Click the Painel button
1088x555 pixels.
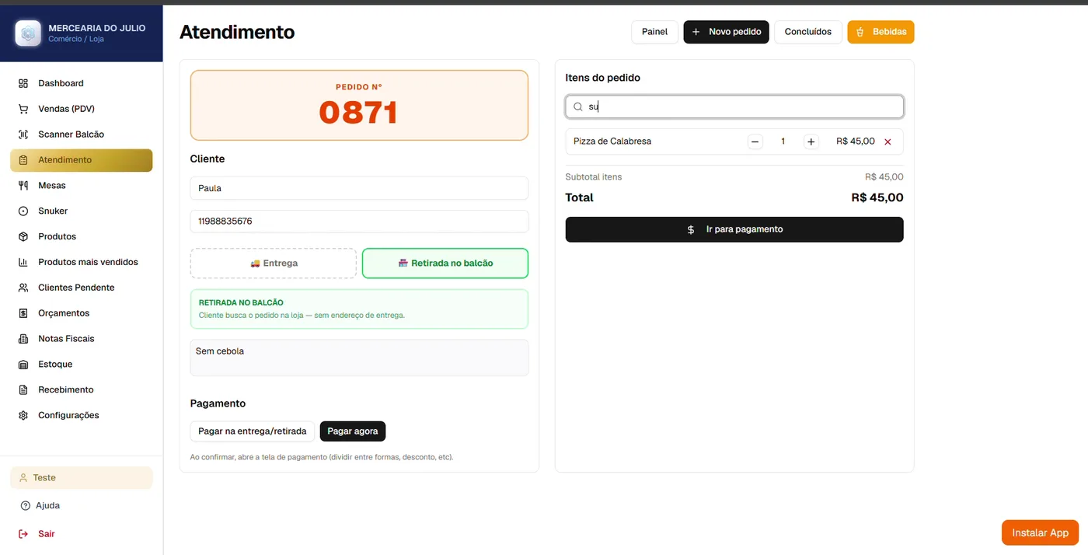(654, 32)
